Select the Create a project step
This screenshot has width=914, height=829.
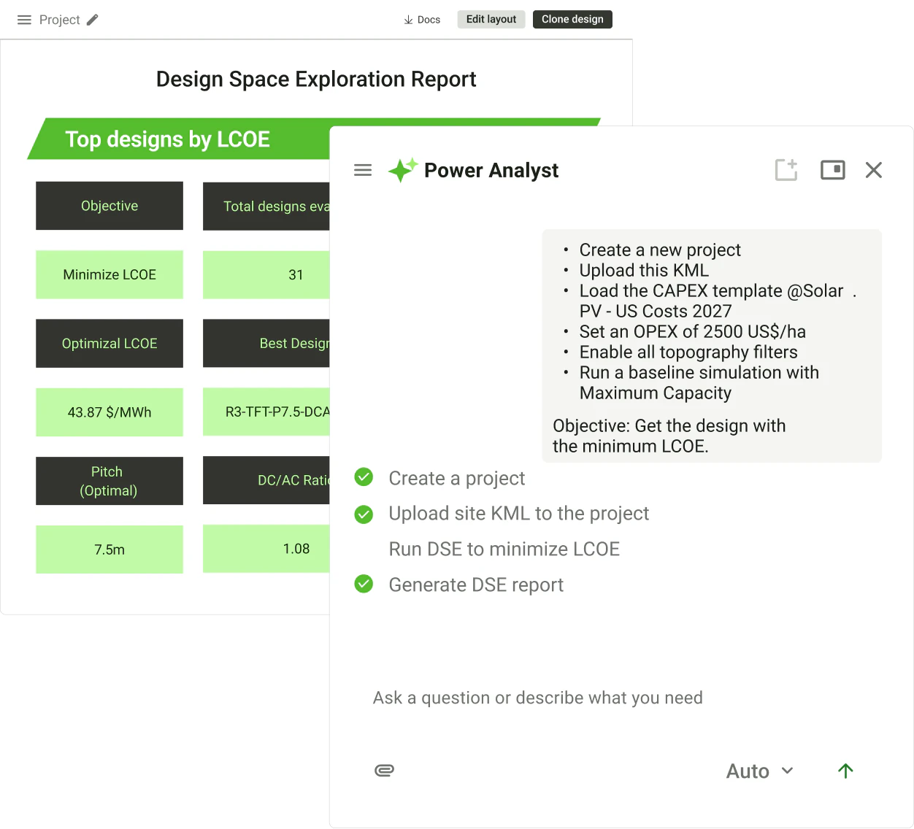457,478
